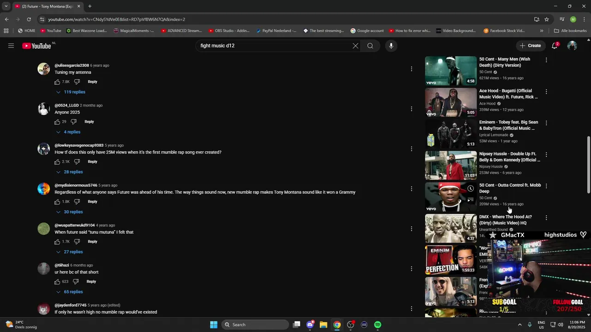Screen dimensions: 591x332
Task: Open more options for Nipsey Hussle Double Up video
Action: click(546, 154)
